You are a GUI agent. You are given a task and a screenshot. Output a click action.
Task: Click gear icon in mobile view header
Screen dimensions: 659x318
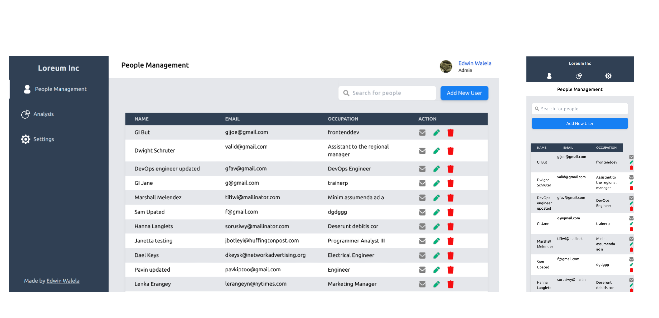pos(608,76)
